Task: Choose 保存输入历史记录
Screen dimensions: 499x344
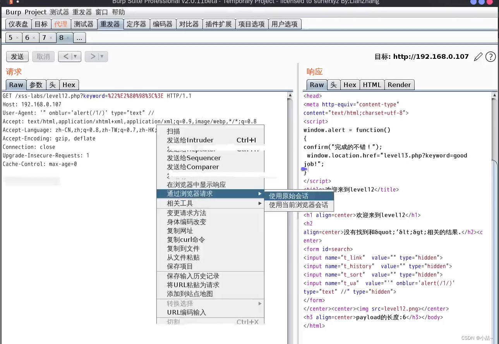Action: (210, 276)
